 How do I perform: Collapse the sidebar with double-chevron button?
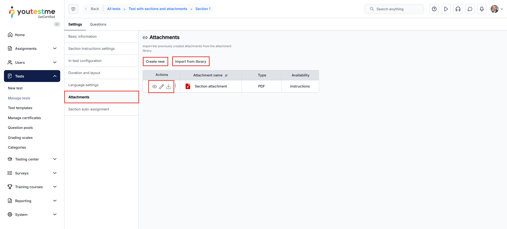tap(57, 24)
